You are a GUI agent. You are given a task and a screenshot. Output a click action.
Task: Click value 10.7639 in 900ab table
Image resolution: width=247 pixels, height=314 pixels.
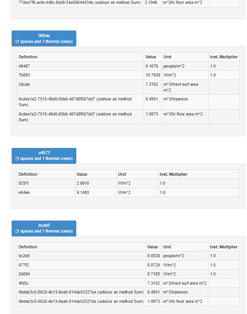(x=153, y=75)
